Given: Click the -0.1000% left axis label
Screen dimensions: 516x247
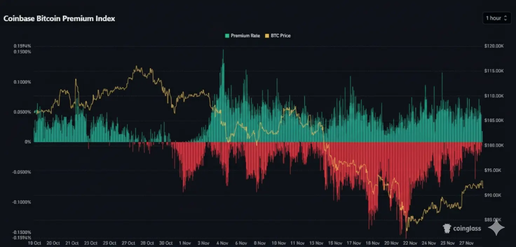Looking at the screenshot, I should (22, 202).
